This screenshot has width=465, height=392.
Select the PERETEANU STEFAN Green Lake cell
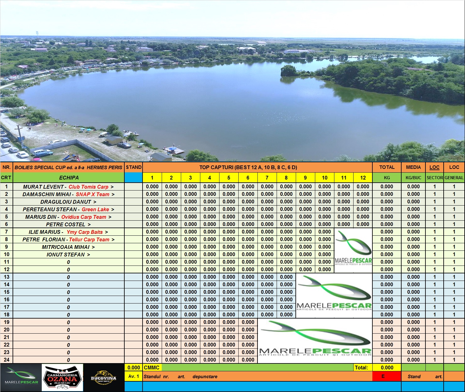(x=69, y=209)
